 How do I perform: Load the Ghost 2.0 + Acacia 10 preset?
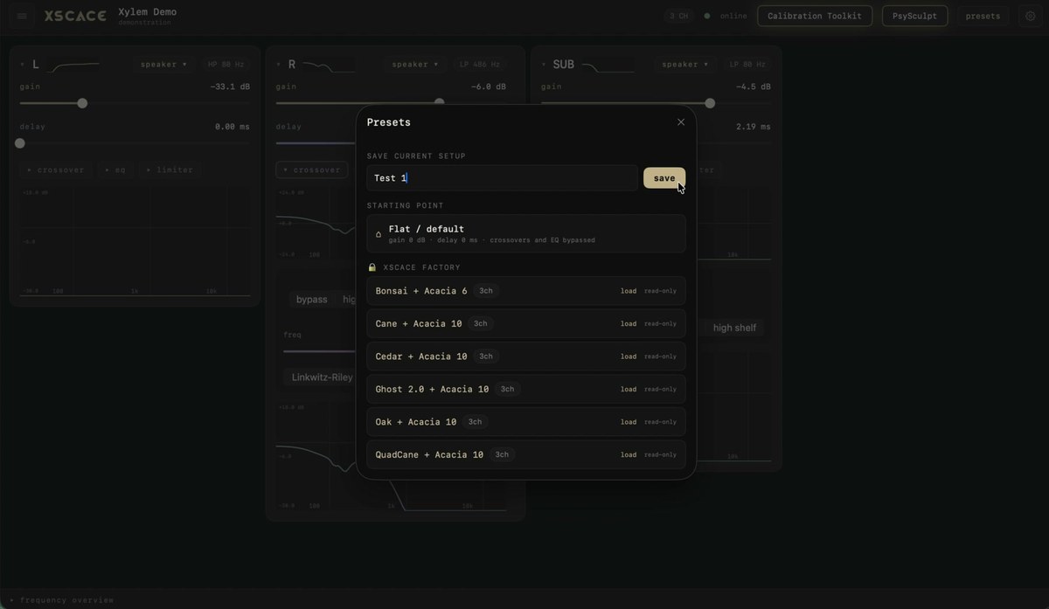click(x=629, y=390)
